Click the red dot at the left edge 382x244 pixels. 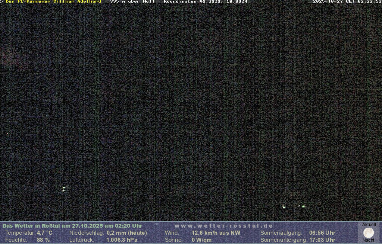[7, 134]
